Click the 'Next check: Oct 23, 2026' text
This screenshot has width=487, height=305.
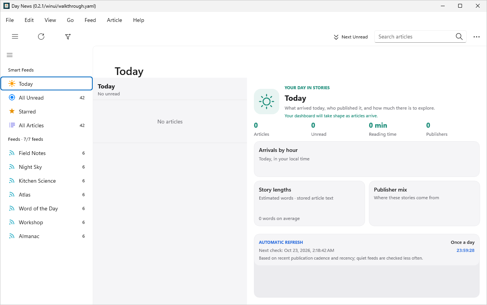tap(297, 250)
